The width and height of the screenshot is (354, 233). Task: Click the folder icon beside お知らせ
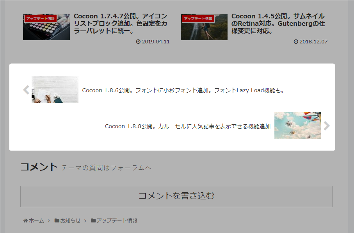click(57, 220)
